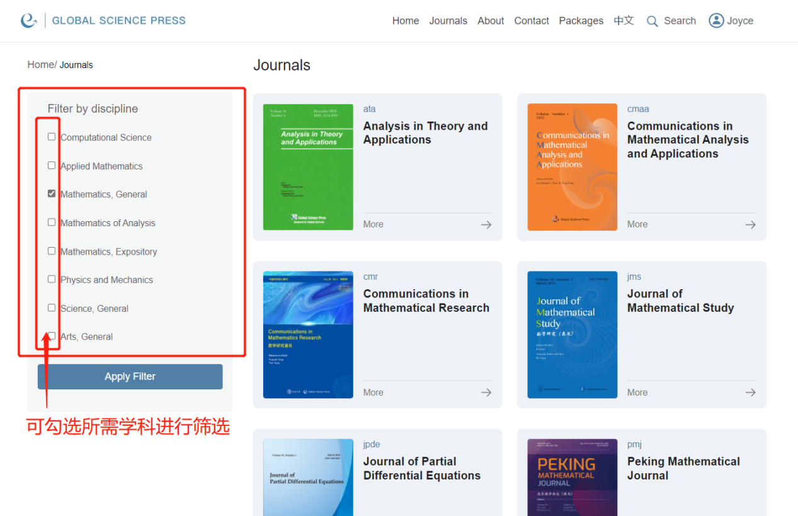This screenshot has width=798, height=516.
Task: Check the Mathematics of Analysis checkbox
Action: [52, 222]
